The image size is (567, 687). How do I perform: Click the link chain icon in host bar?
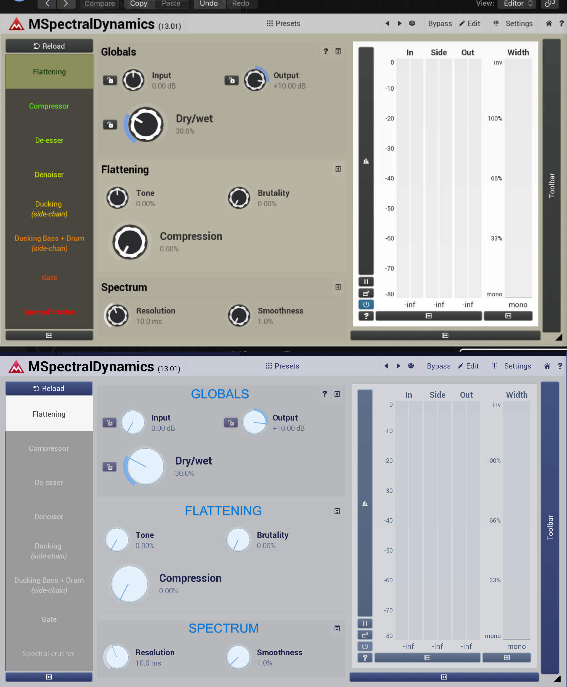pyautogui.click(x=550, y=4)
